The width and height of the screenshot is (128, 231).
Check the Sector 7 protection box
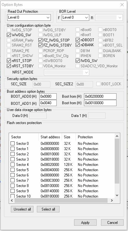pos(12,180)
